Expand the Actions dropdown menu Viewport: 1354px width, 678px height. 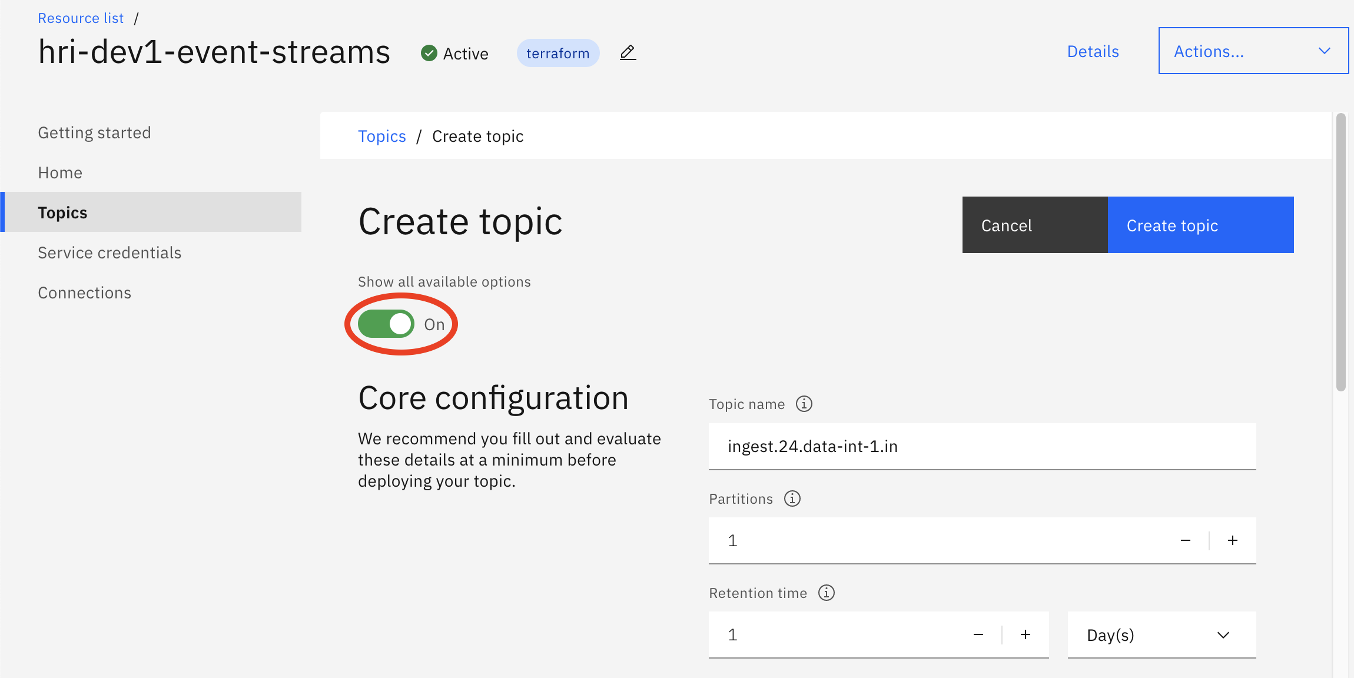pos(1253,51)
